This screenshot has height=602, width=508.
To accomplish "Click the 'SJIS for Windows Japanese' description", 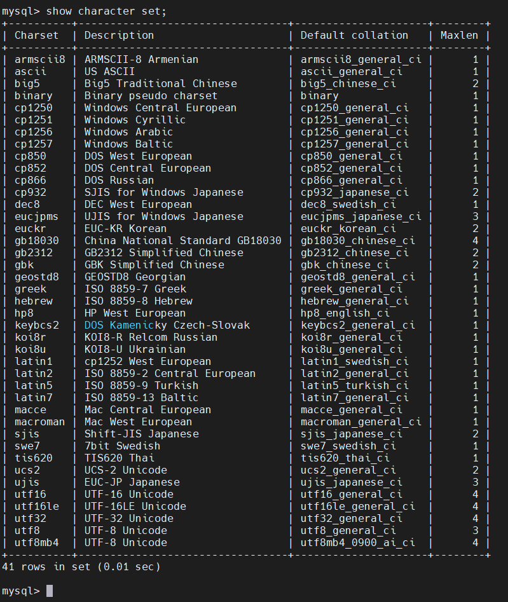I will click(163, 193).
